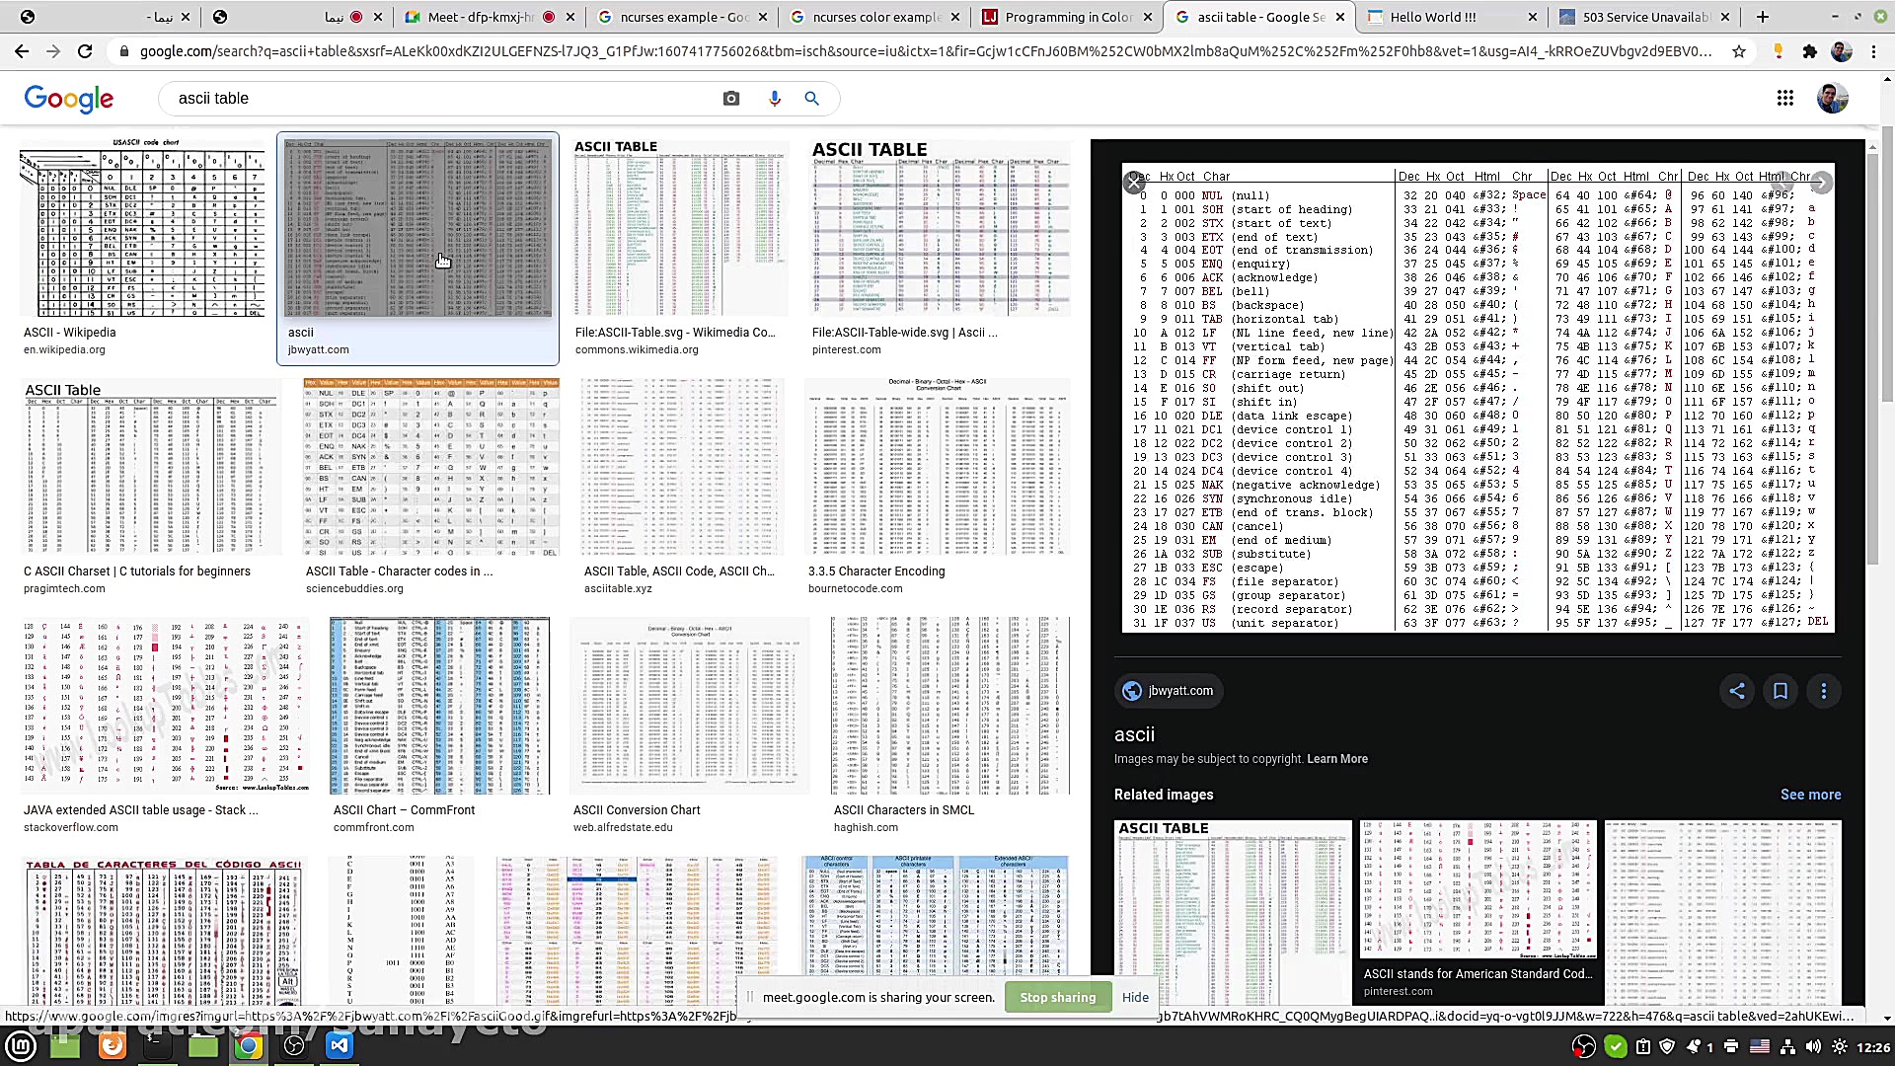Switch to the Programming in Color tab
This screenshot has width=1895, height=1066.
click(x=1068, y=17)
